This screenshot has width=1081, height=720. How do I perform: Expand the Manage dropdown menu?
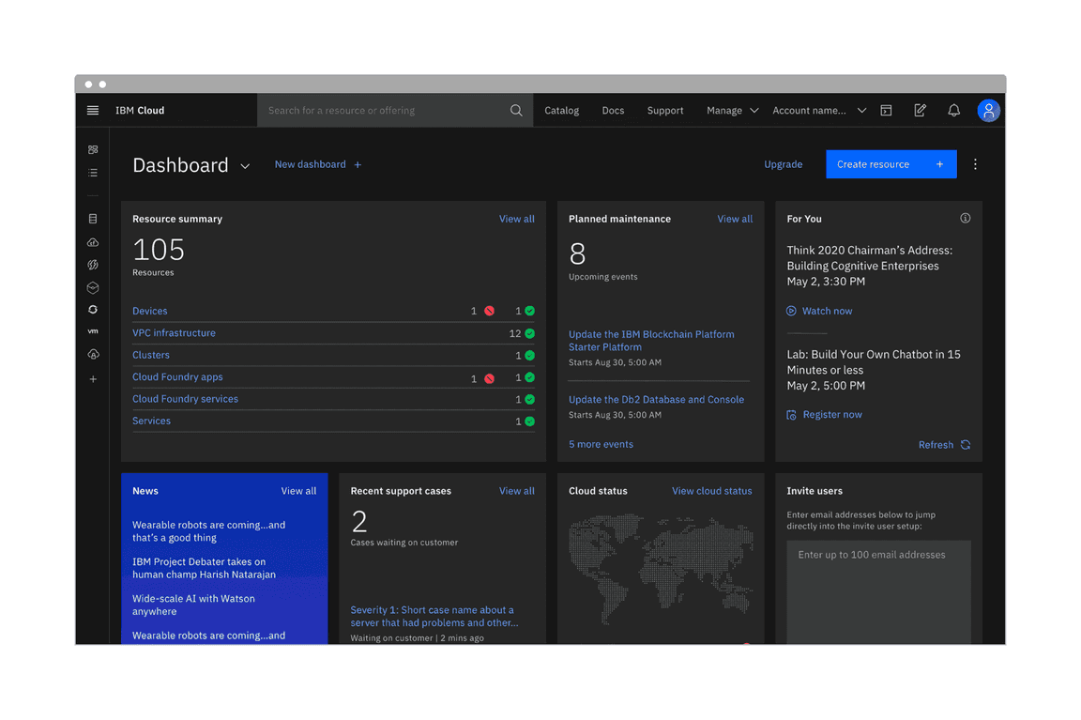point(732,110)
